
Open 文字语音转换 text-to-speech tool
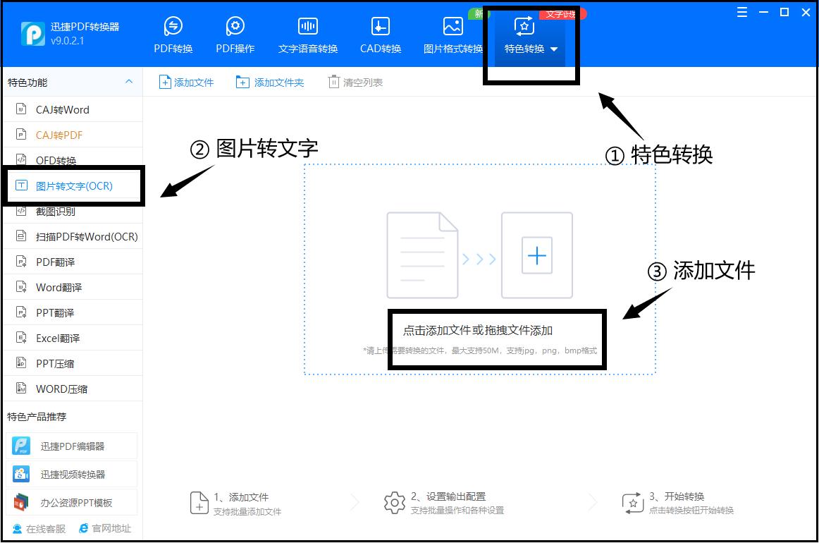[x=309, y=32]
